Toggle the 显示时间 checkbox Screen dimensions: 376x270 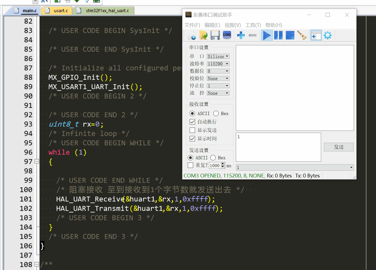(x=192, y=139)
